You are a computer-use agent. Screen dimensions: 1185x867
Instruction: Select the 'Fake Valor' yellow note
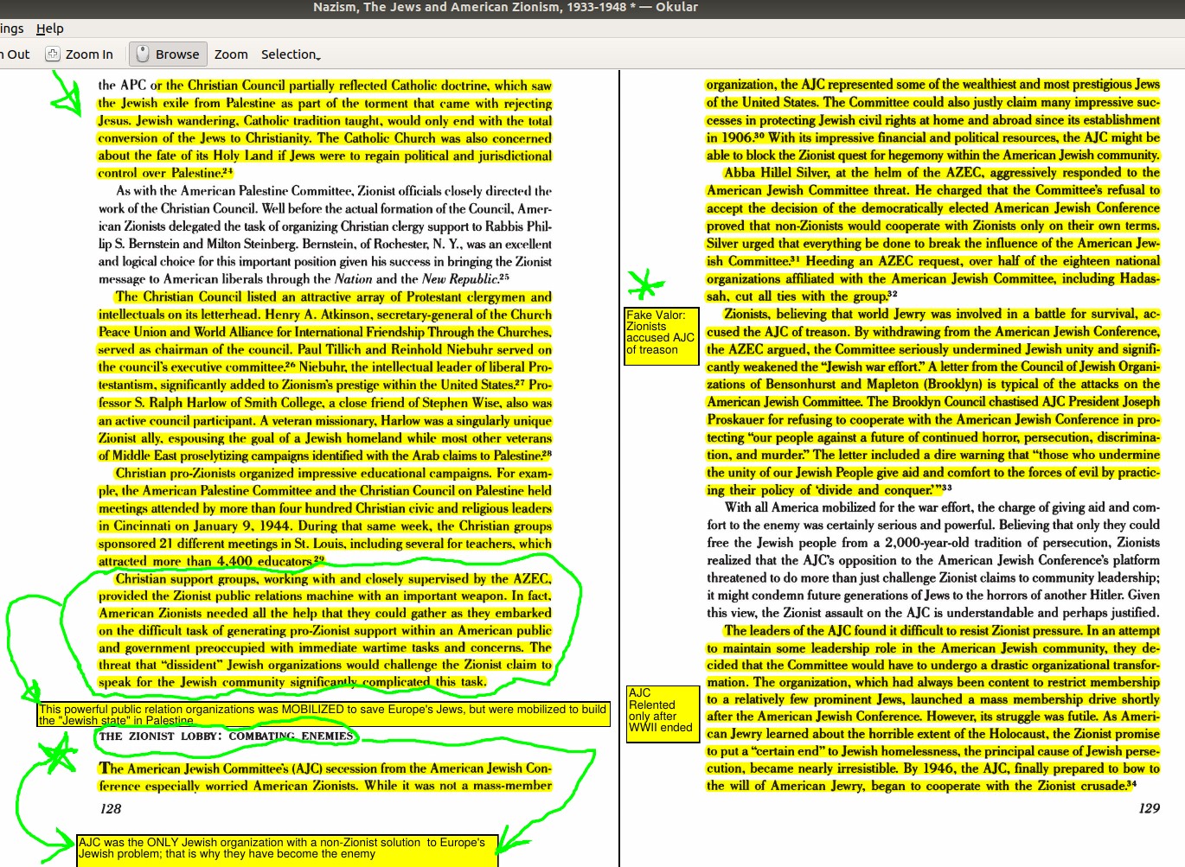point(661,336)
